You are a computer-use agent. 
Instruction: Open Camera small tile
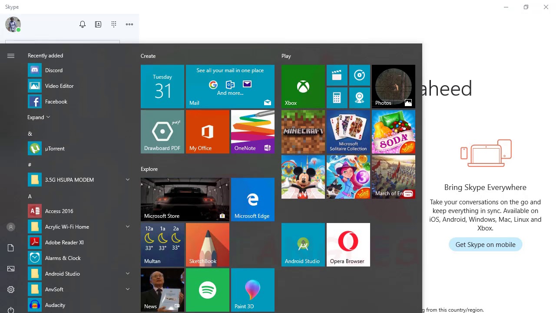(x=360, y=98)
